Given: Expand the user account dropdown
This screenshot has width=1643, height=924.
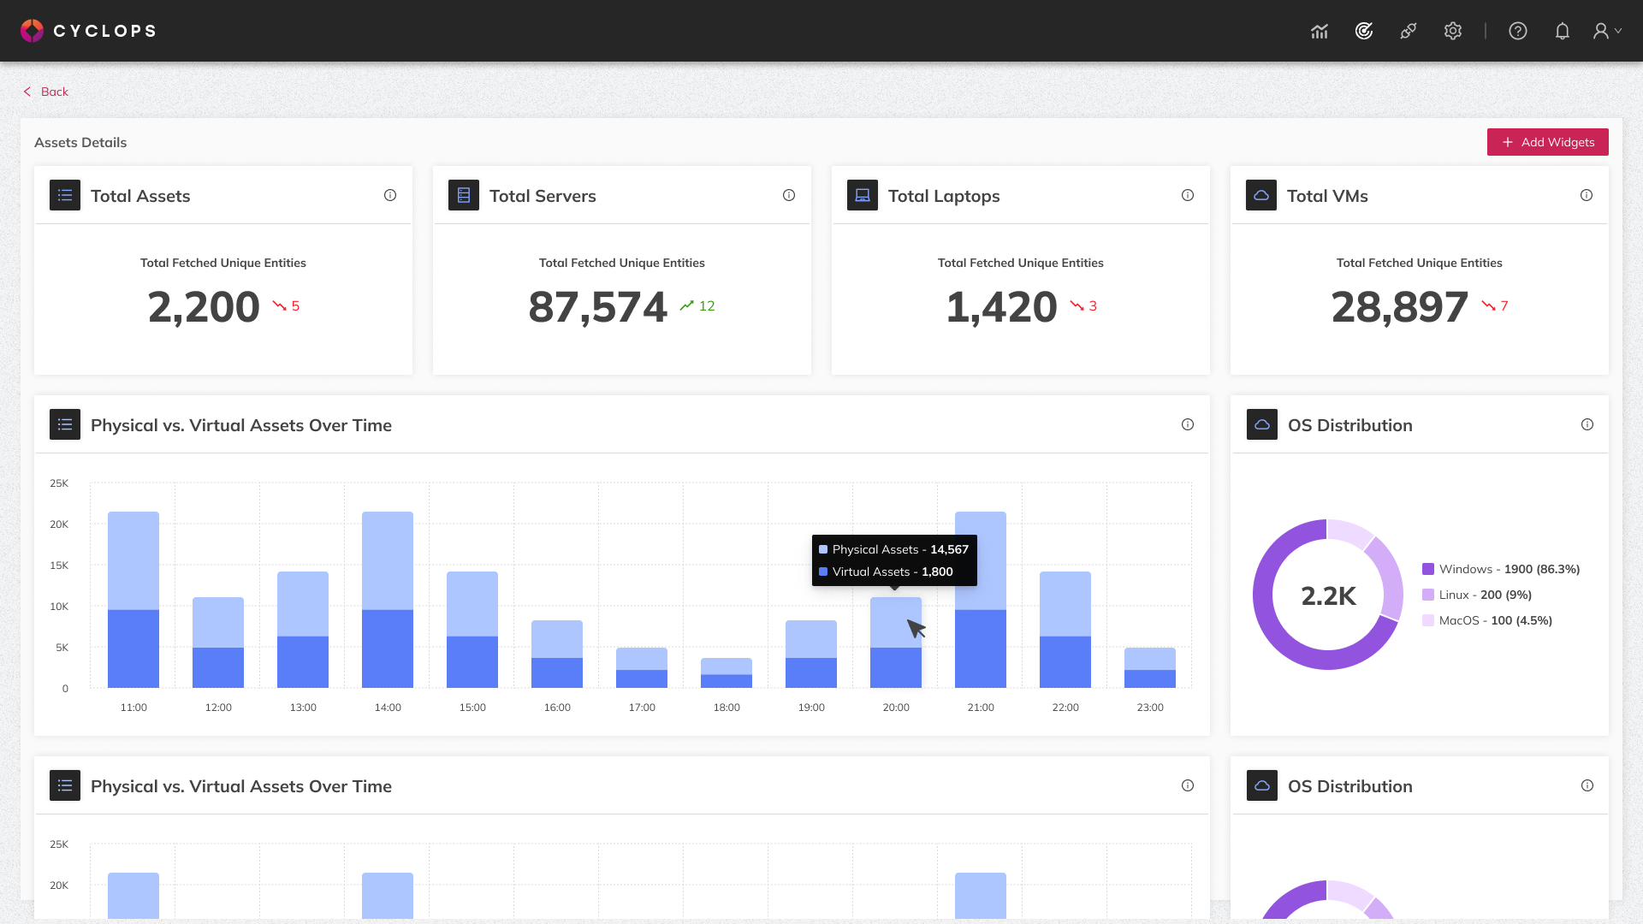Looking at the screenshot, I should pyautogui.click(x=1607, y=31).
